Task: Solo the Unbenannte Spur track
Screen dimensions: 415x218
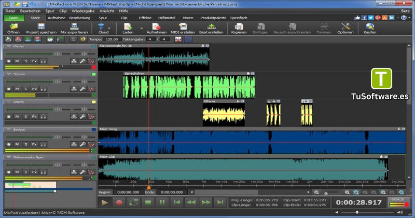Action: click(x=25, y=172)
